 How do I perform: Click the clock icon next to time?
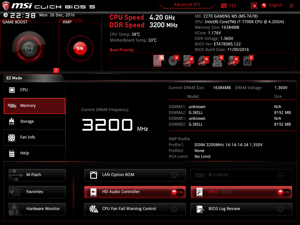6,15
